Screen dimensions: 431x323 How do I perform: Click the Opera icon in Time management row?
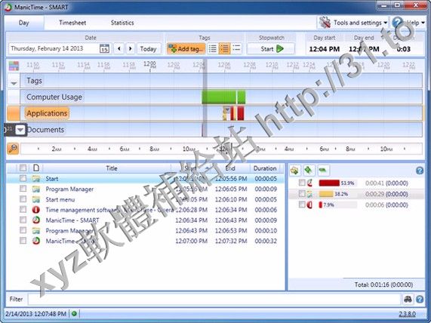click(x=35, y=210)
